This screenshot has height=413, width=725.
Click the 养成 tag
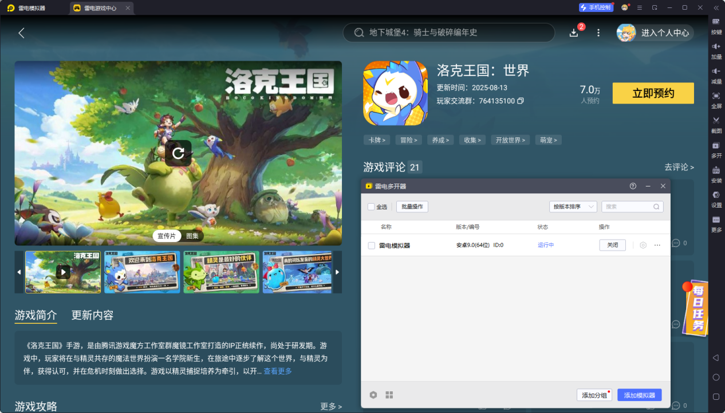pos(441,140)
